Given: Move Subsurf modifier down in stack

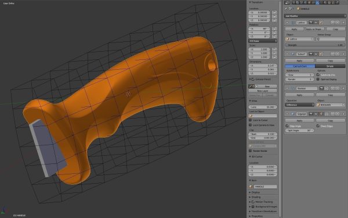Looking at the screenshot, I should [x=338, y=54].
